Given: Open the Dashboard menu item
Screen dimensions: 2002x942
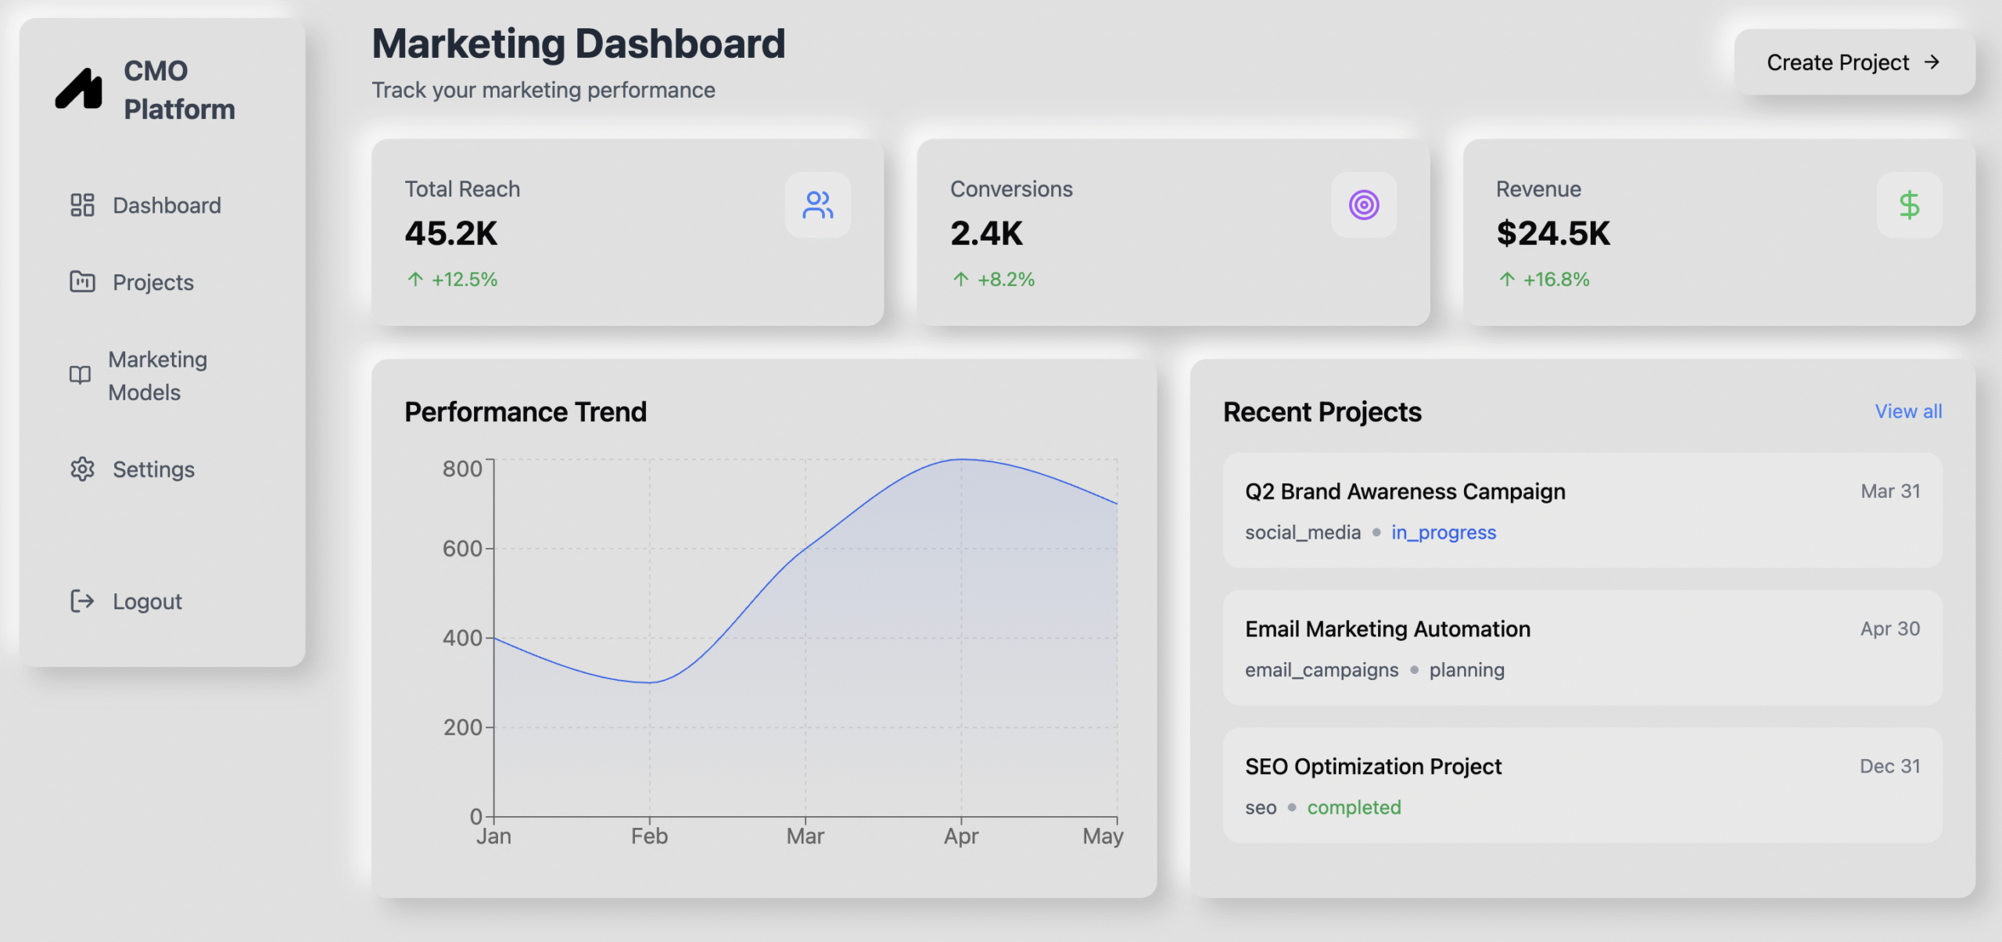Looking at the screenshot, I should (x=167, y=206).
